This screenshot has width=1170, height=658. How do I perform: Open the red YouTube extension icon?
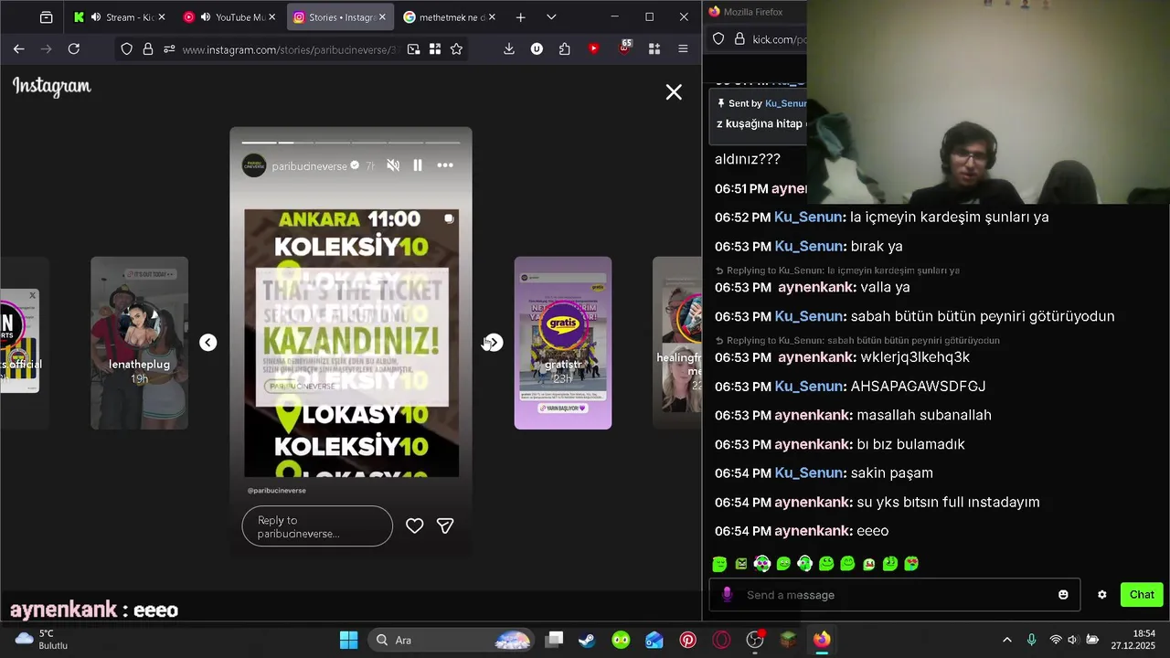594,49
